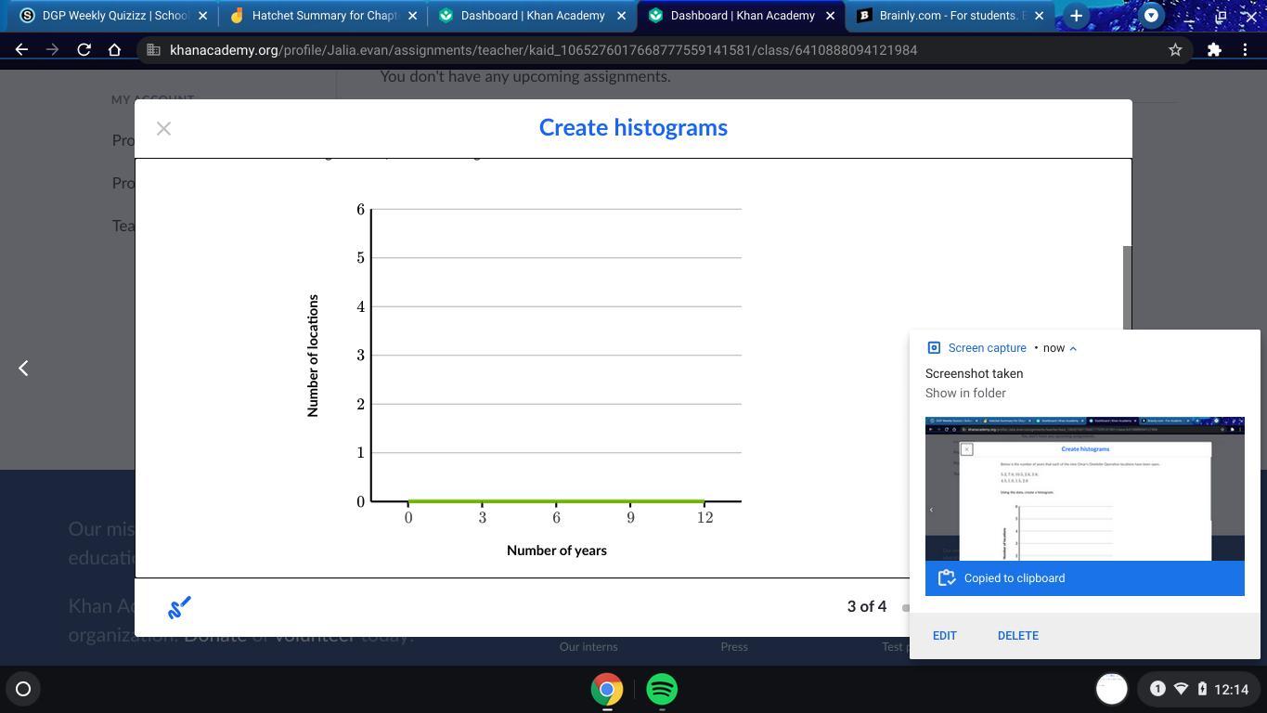This screenshot has width=1267, height=713.
Task: Click DELETE on the screenshot notification
Action: [x=1017, y=636]
